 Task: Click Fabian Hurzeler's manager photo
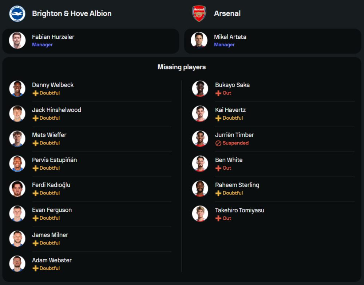17,41
